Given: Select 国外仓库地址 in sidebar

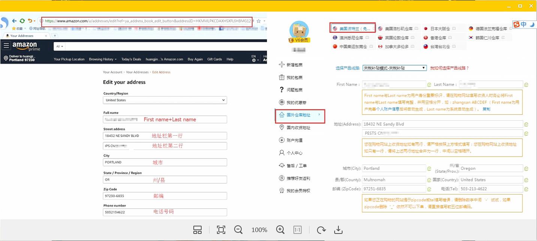Looking at the screenshot, I should [300, 115].
